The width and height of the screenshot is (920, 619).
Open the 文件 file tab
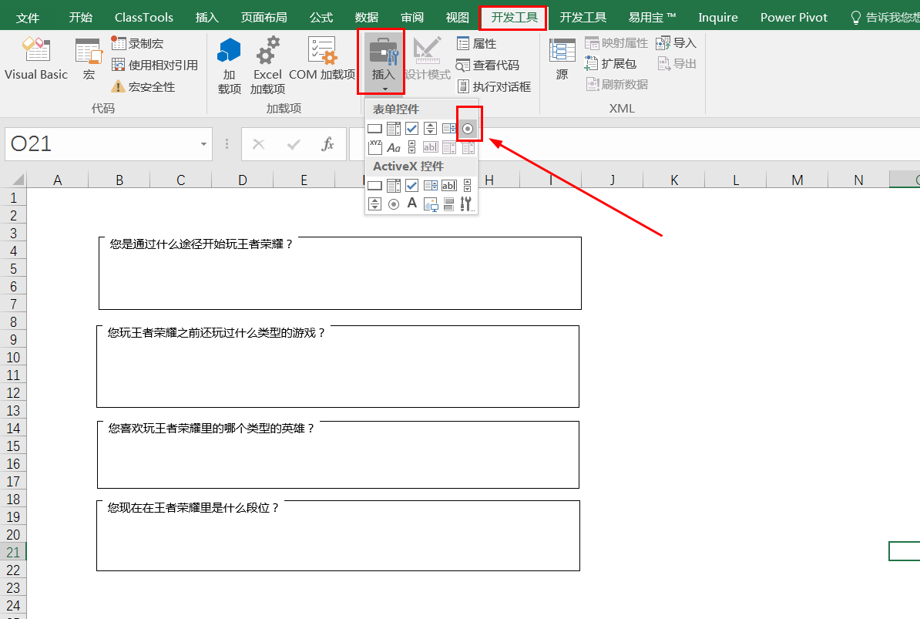[28, 18]
